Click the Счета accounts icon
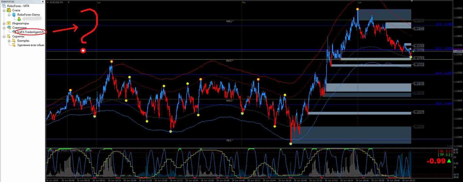This screenshot has width=463, height=182. click(x=9, y=10)
